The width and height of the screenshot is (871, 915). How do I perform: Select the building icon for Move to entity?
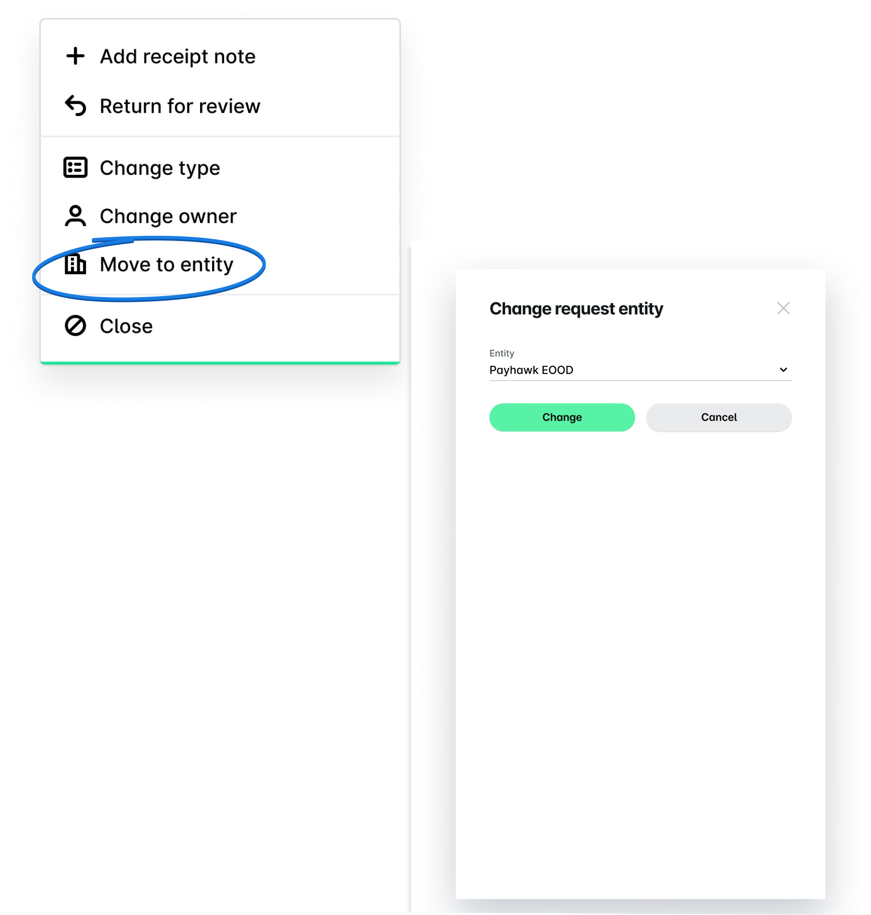click(x=75, y=265)
